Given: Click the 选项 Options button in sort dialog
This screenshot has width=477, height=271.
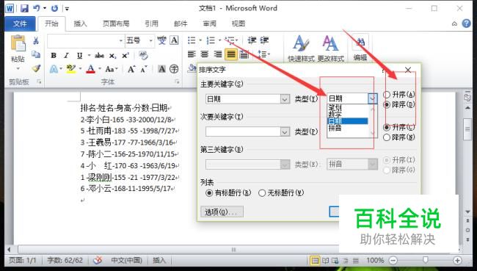Looking at the screenshot, I should click(222, 212).
